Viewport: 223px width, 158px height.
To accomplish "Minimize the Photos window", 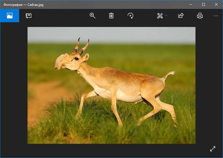I will click(x=191, y=4).
